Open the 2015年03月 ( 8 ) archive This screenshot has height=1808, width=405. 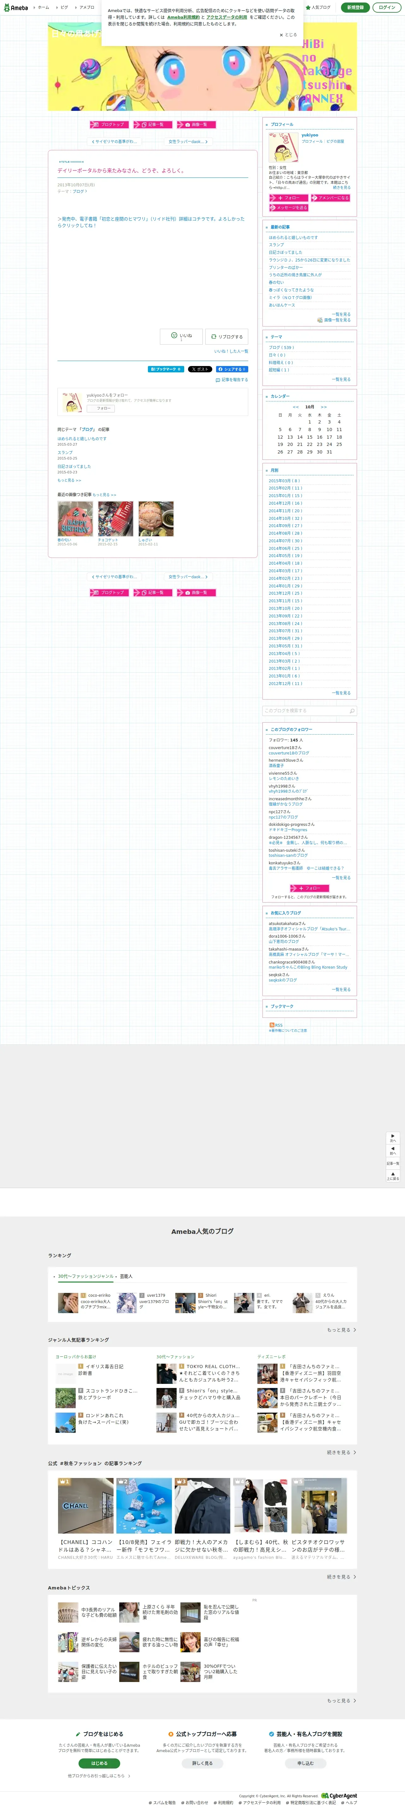point(284,481)
